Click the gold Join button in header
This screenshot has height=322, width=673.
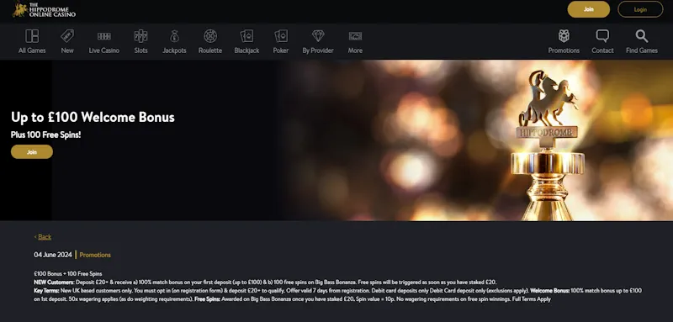[588, 9]
